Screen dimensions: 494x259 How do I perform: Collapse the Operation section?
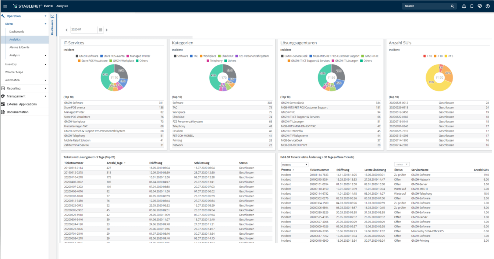[45, 16]
